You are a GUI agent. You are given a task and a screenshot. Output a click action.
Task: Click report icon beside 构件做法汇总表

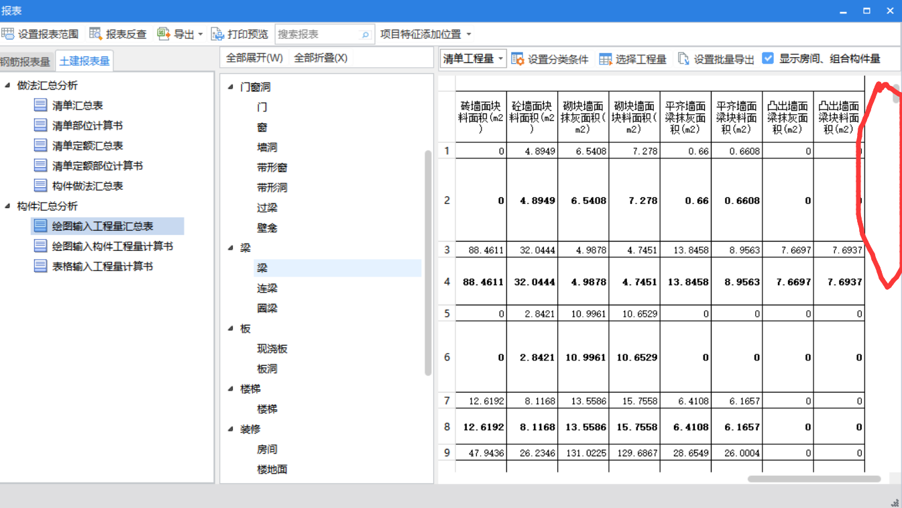pos(40,186)
